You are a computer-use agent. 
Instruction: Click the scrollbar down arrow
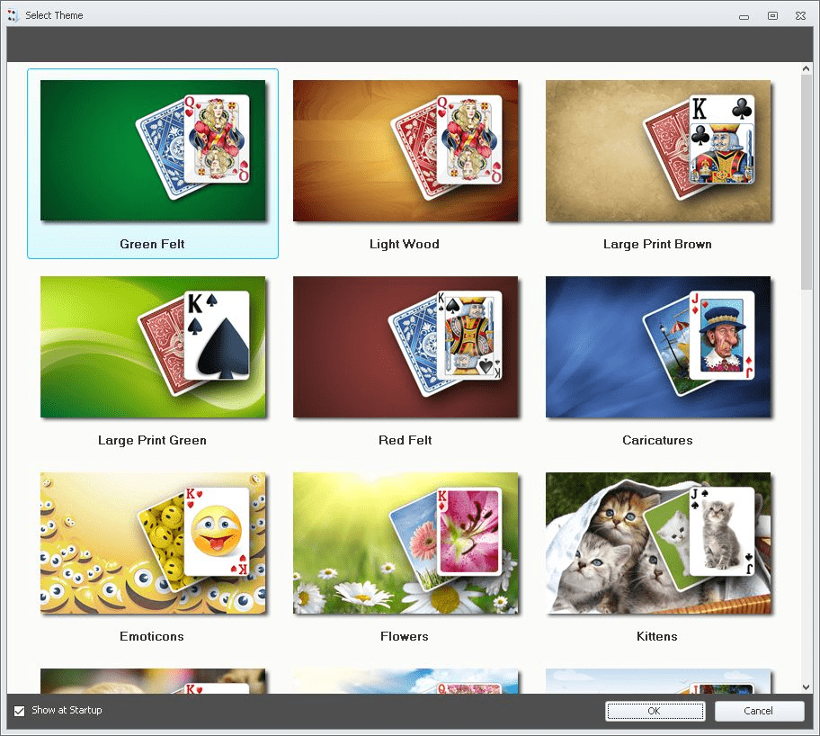click(807, 687)
